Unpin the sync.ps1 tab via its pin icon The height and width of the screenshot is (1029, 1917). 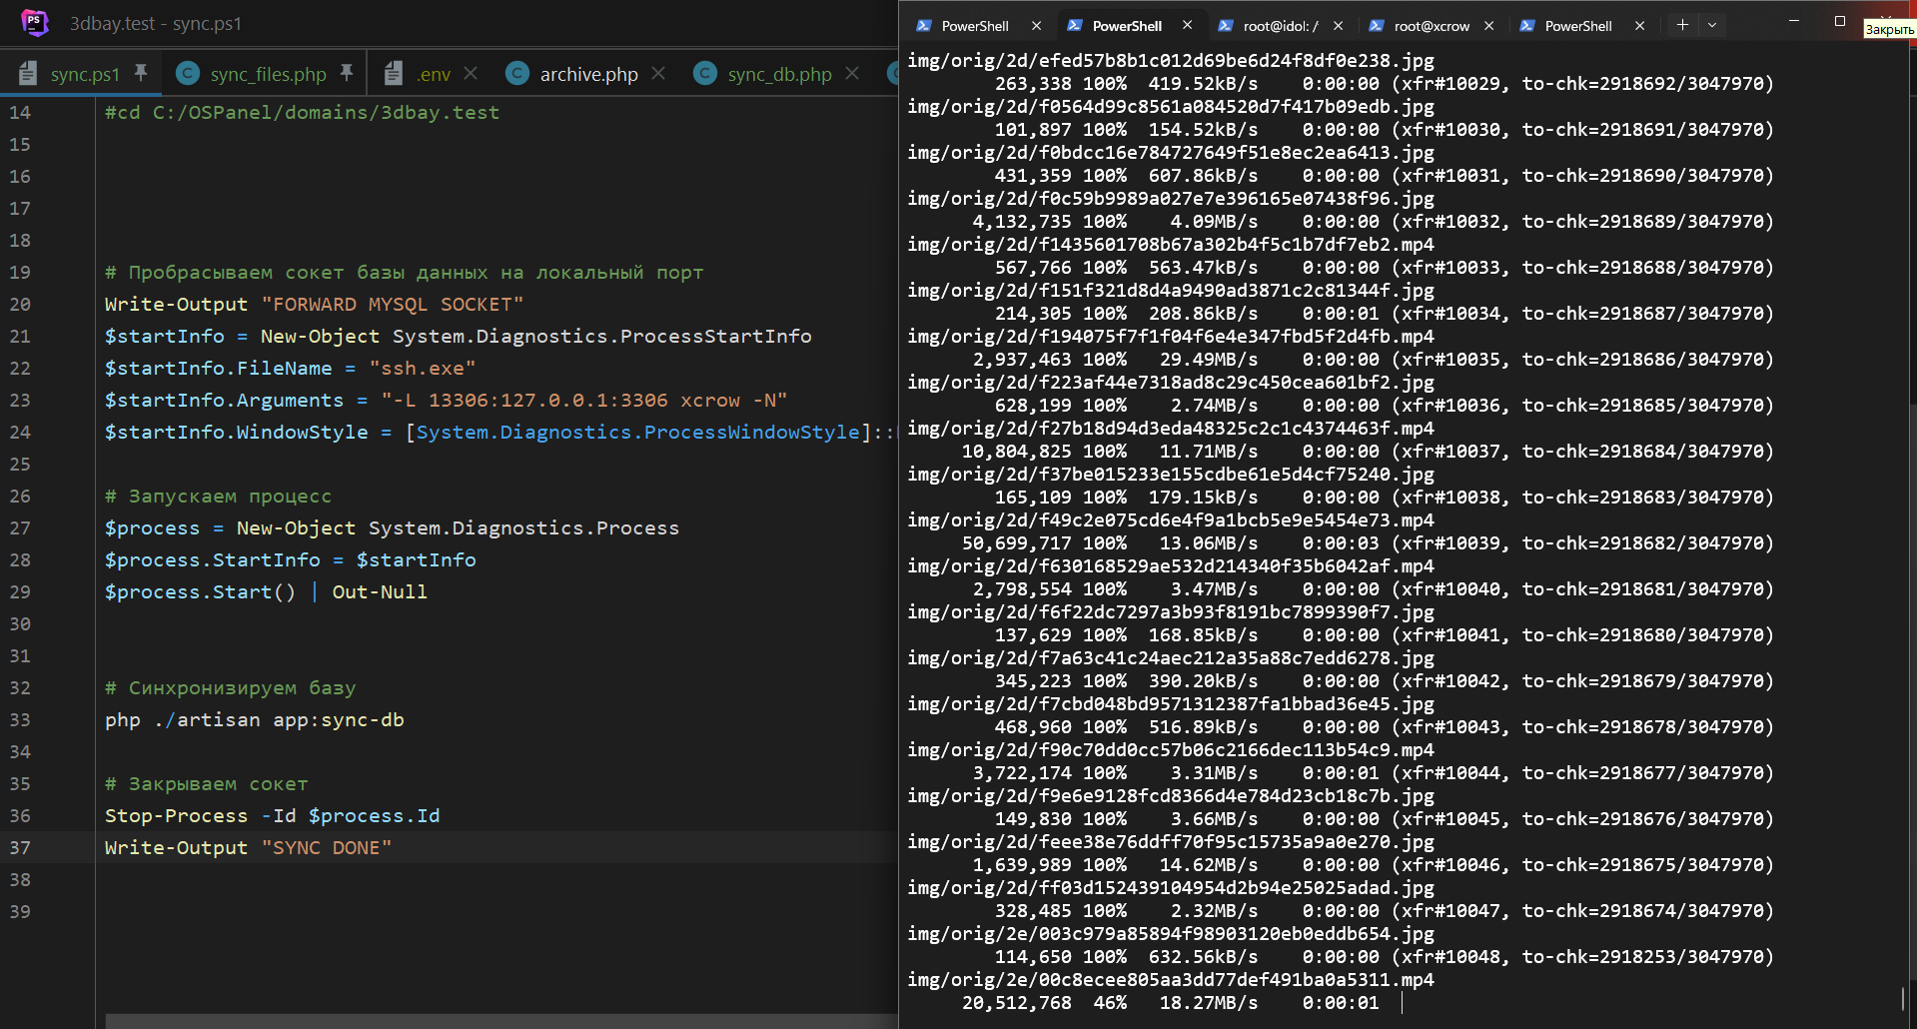coord(141,73)
